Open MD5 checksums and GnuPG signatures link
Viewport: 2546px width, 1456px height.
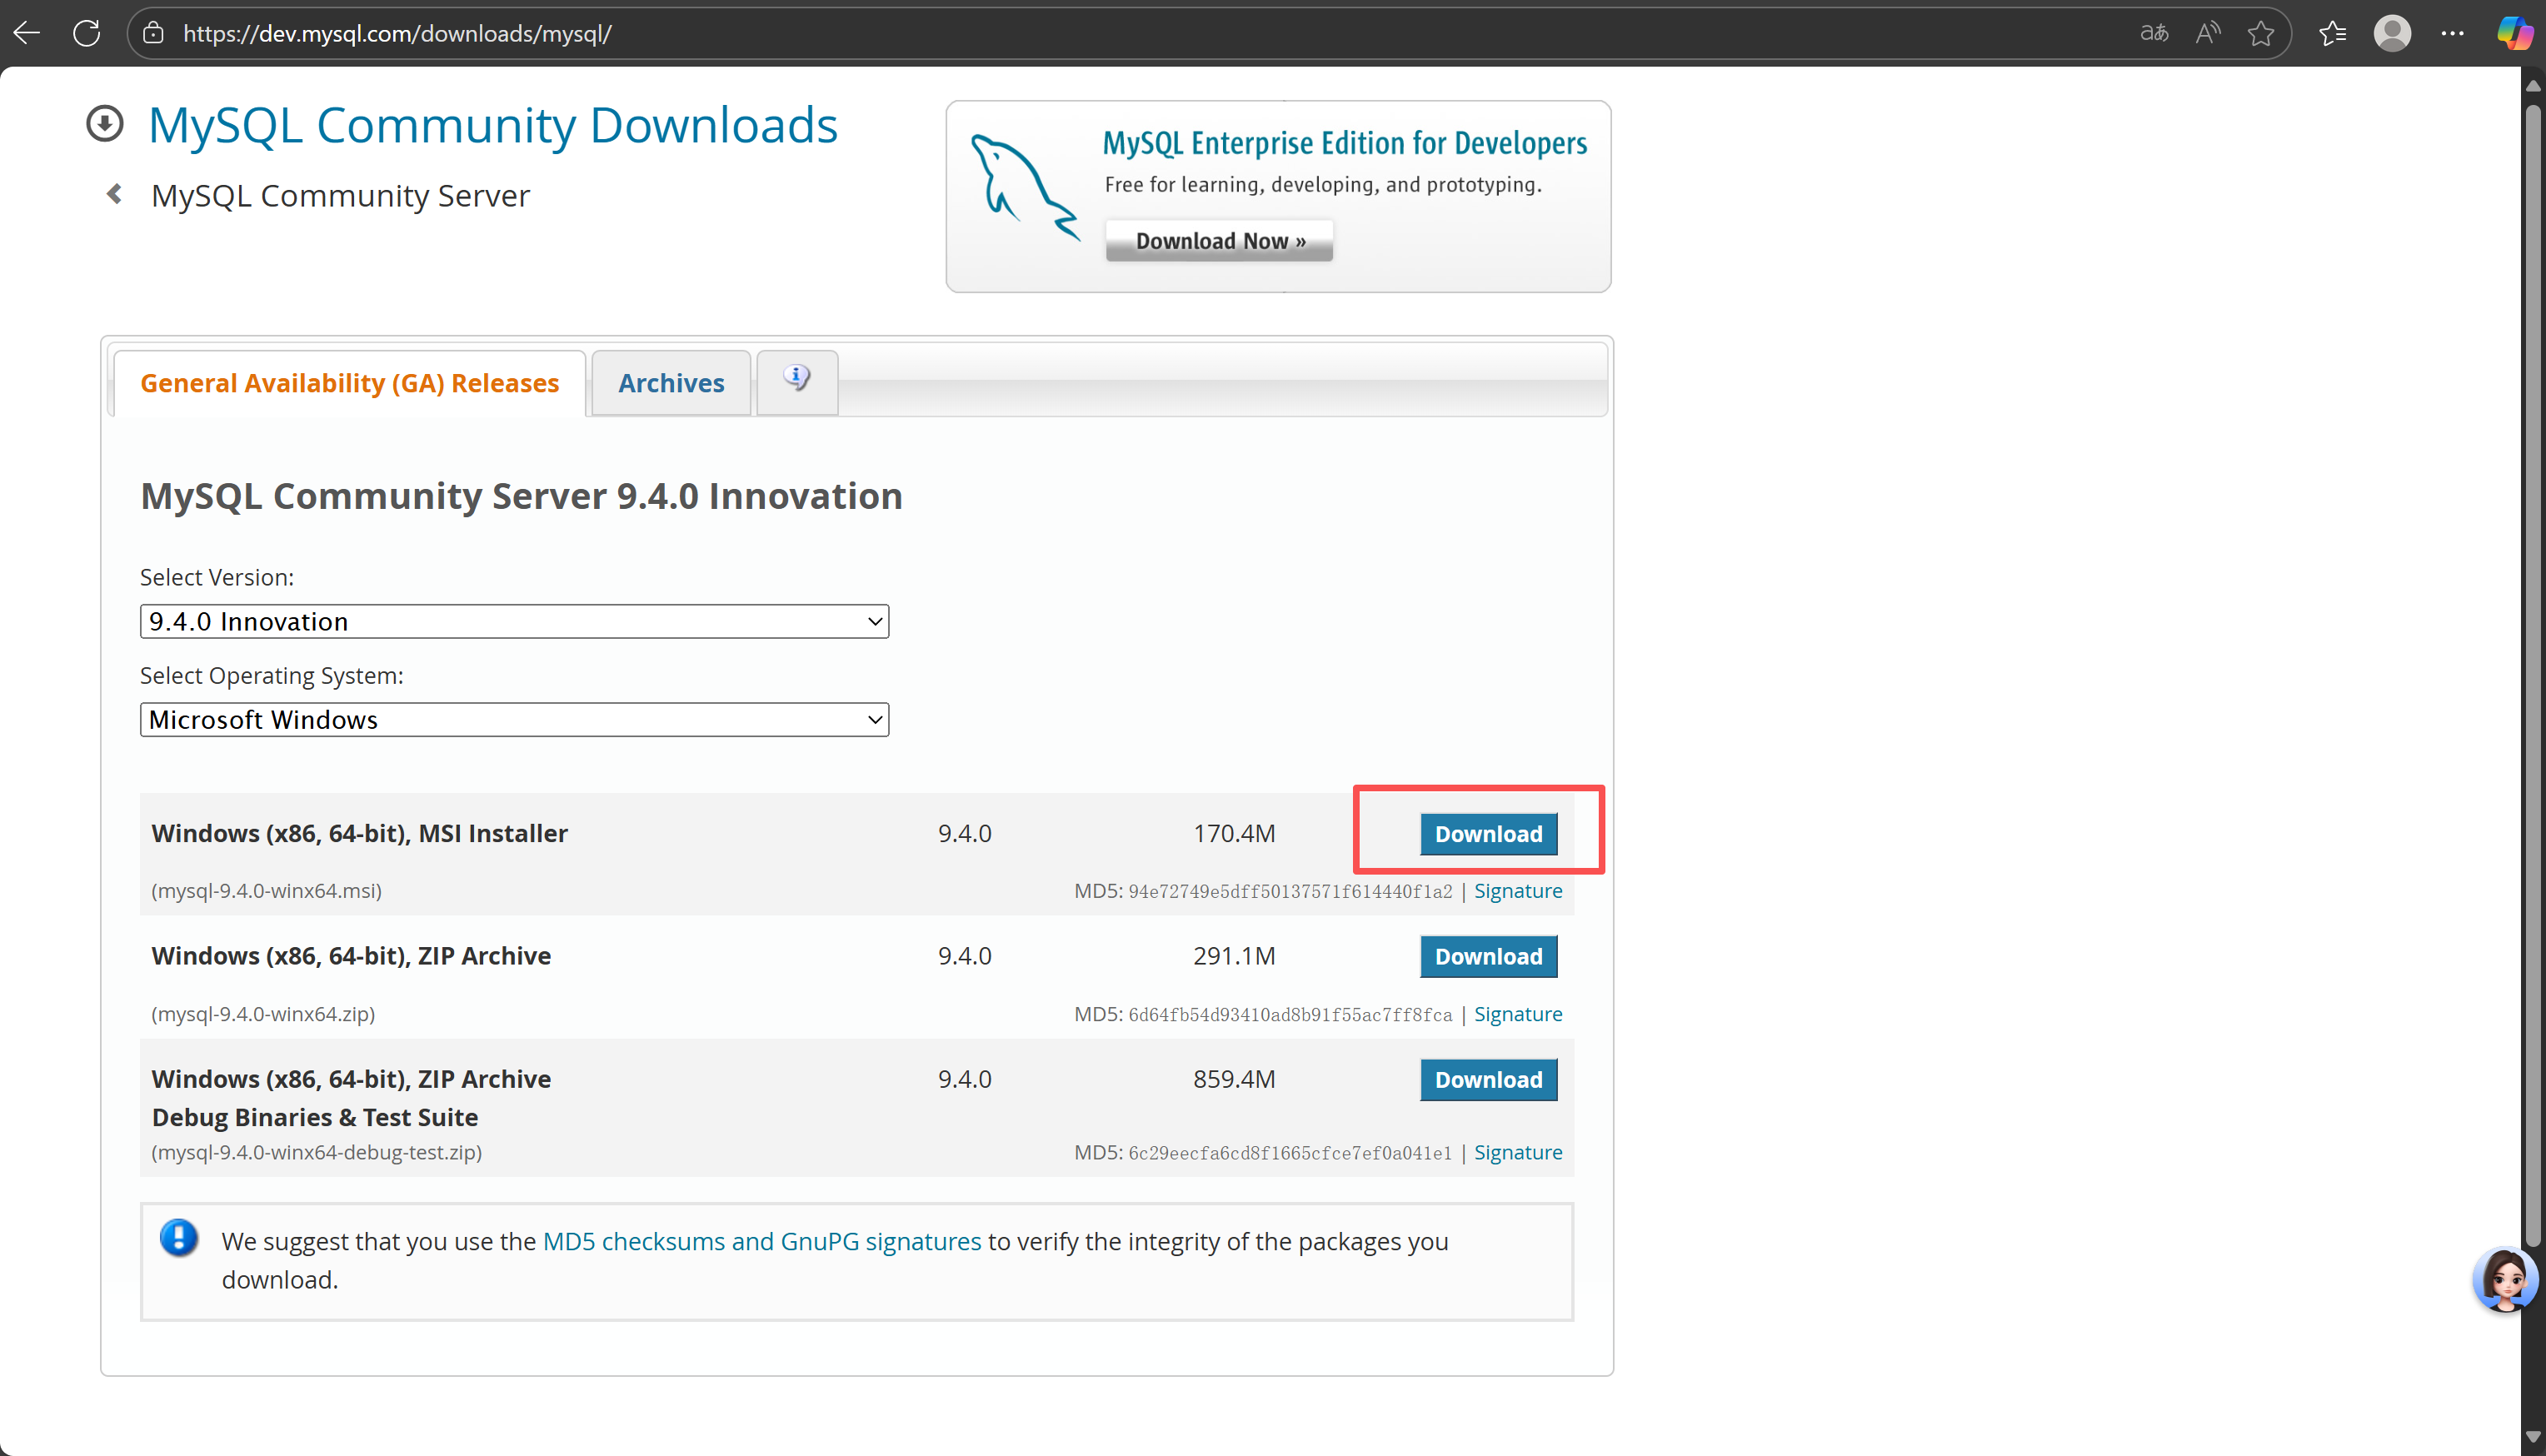pos(761,1240)
